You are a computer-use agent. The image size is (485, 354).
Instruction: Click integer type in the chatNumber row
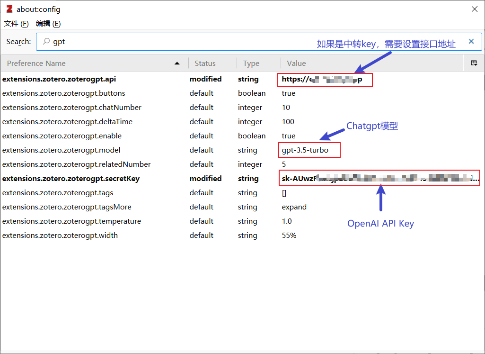(250, 108)
